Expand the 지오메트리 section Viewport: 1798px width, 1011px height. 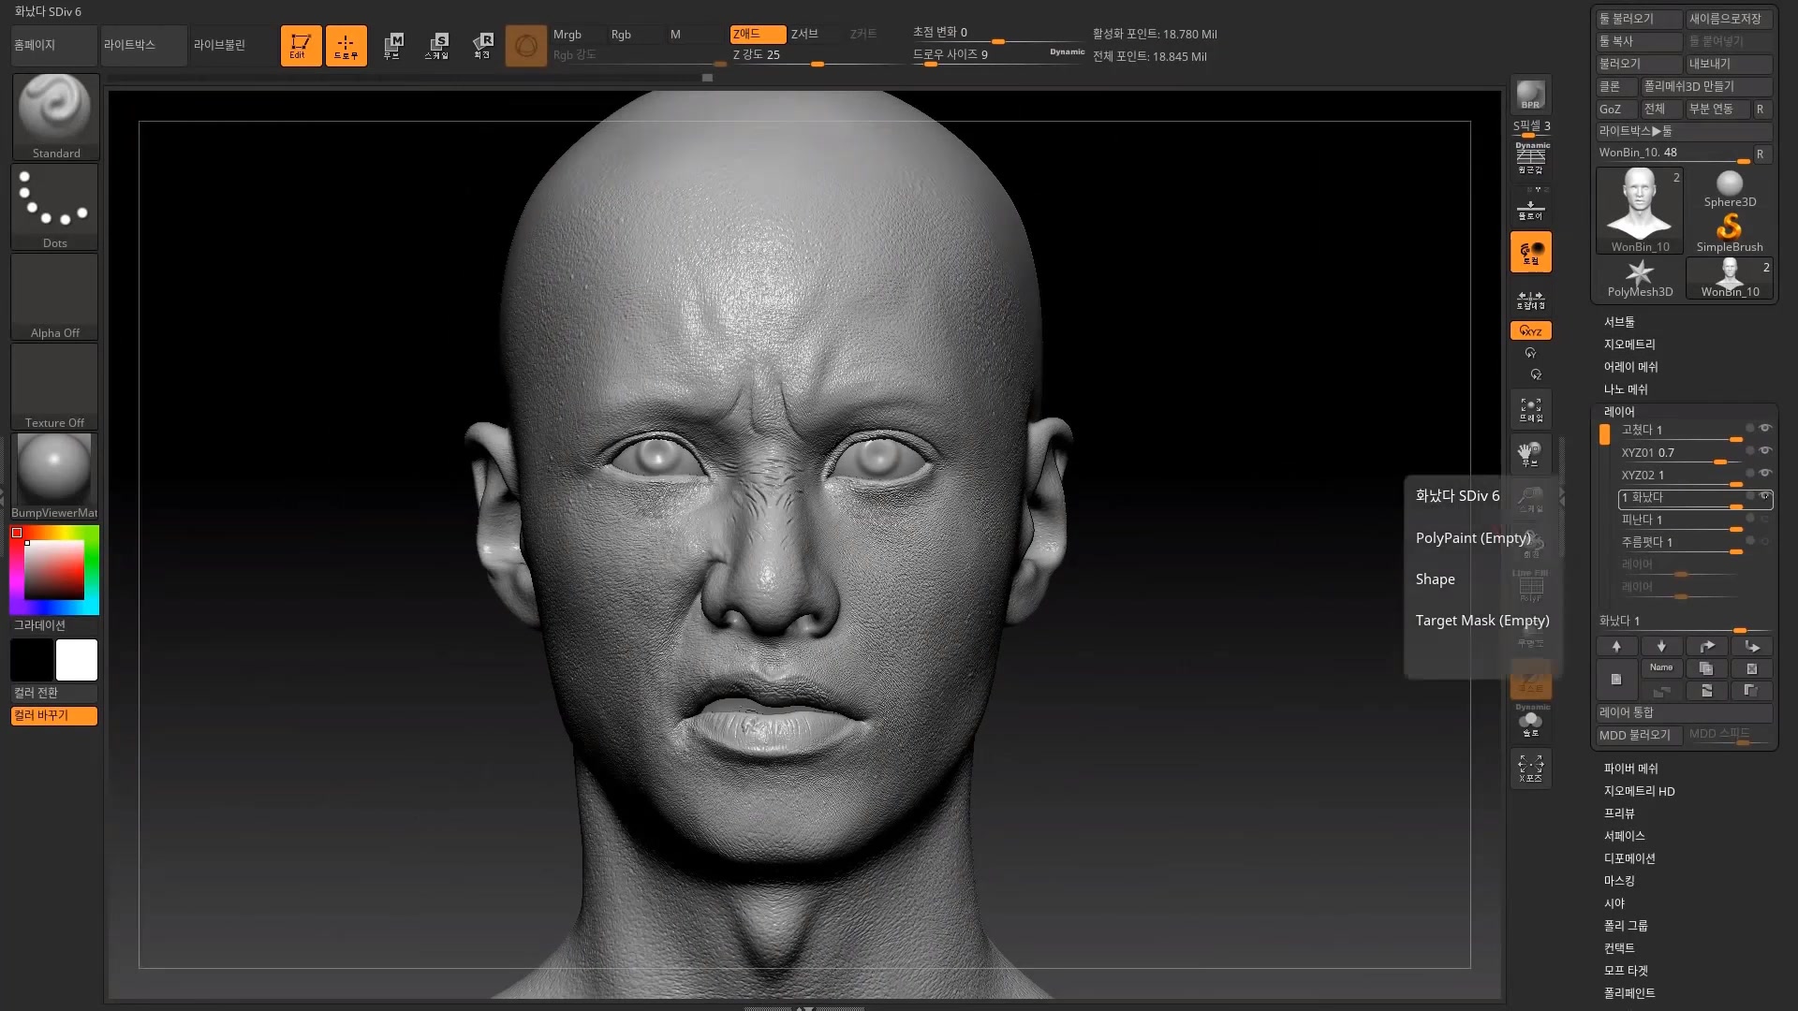coord(1629,344)
